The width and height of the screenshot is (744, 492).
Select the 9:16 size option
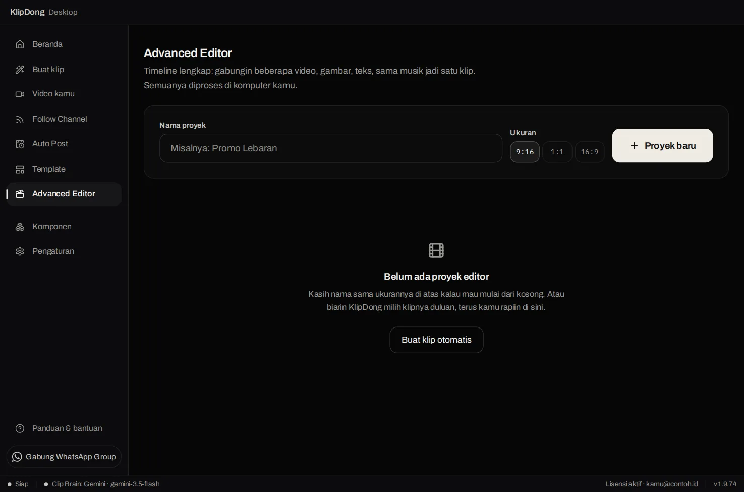tap(525, 152)
